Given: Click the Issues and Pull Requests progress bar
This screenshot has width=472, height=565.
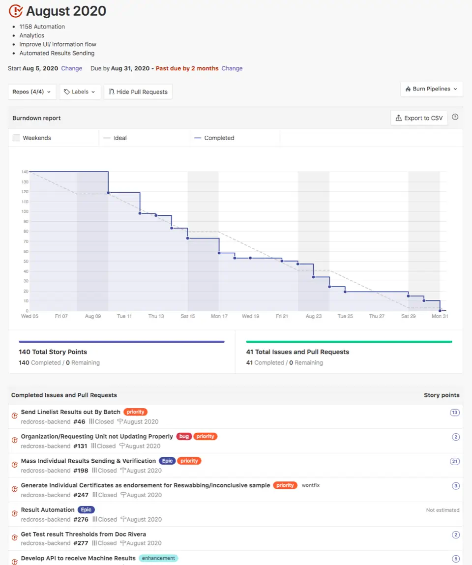Looking at the screenshot, I should 349,342.
